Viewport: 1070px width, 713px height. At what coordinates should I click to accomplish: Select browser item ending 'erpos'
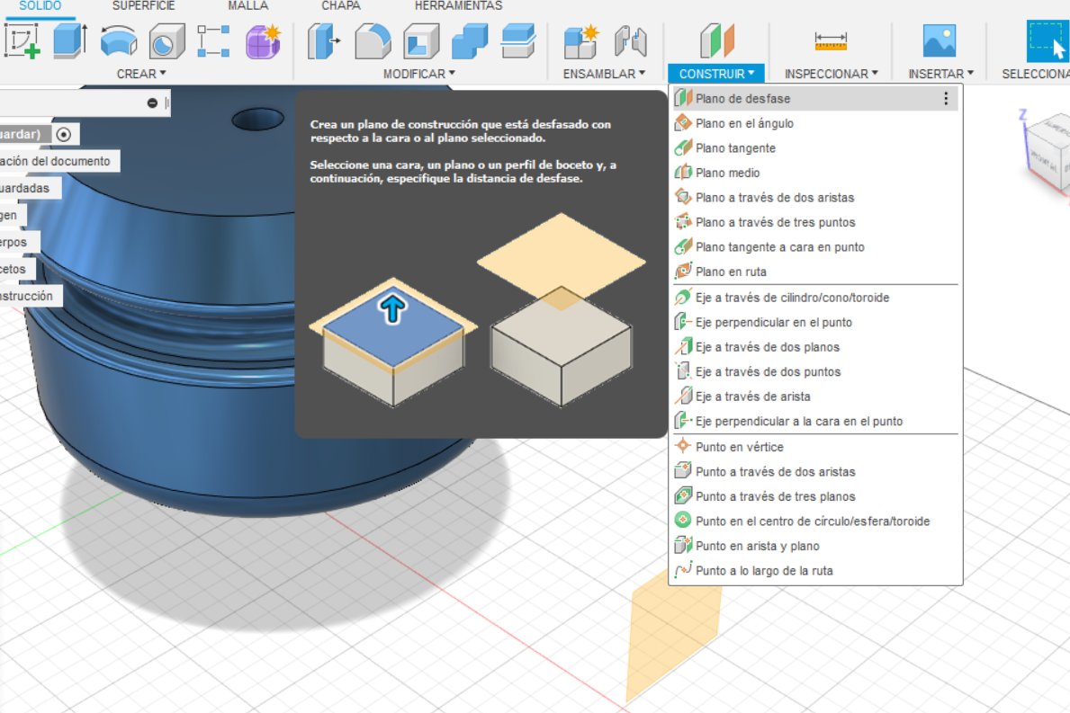pyautogui.click(x=19, y=242)
